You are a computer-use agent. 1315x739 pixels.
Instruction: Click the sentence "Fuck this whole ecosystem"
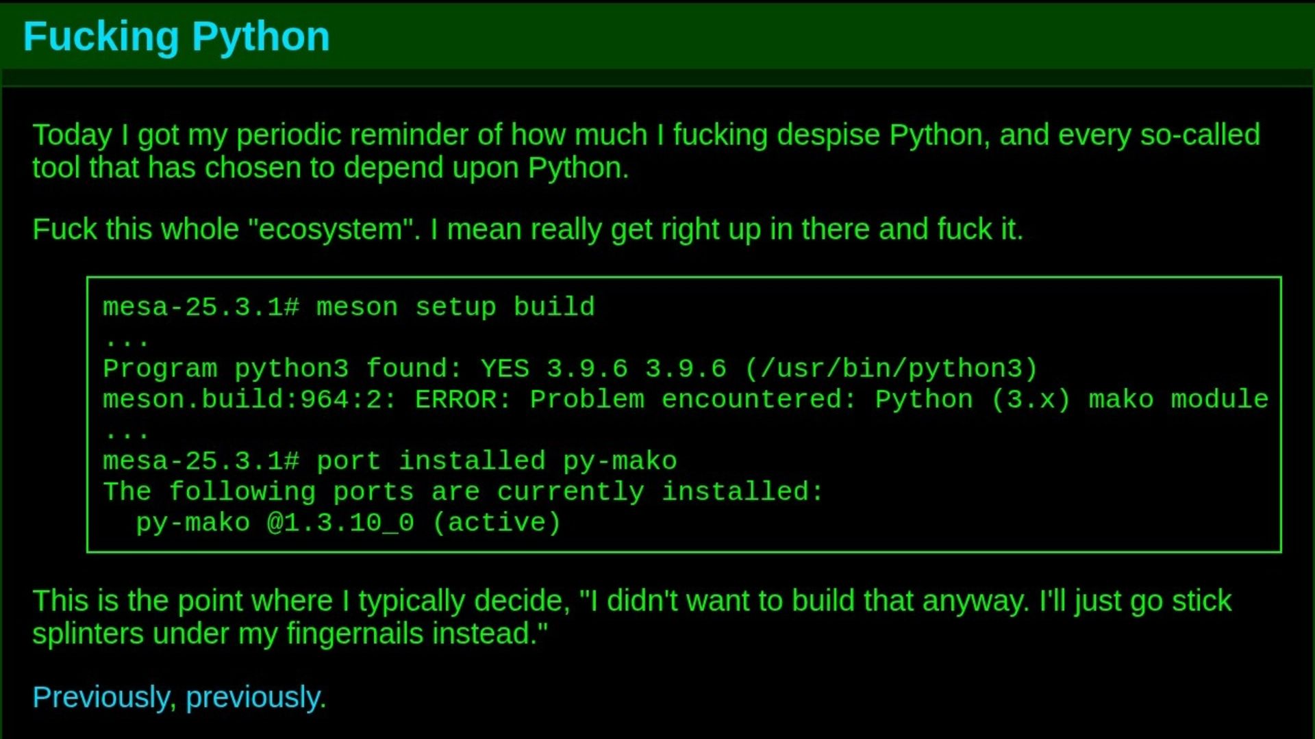pos(527,229)
